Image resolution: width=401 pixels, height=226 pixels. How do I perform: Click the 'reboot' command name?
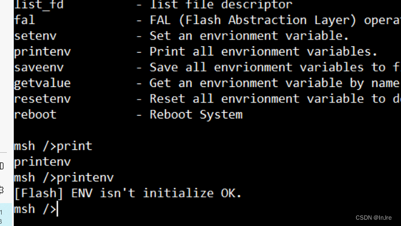click(x=35, y=114)
